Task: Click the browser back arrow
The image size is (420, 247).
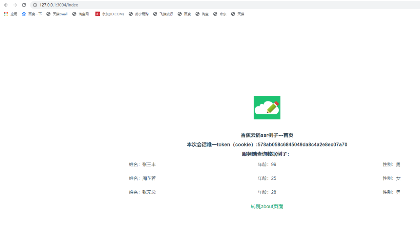Action: tap(6, 5)
